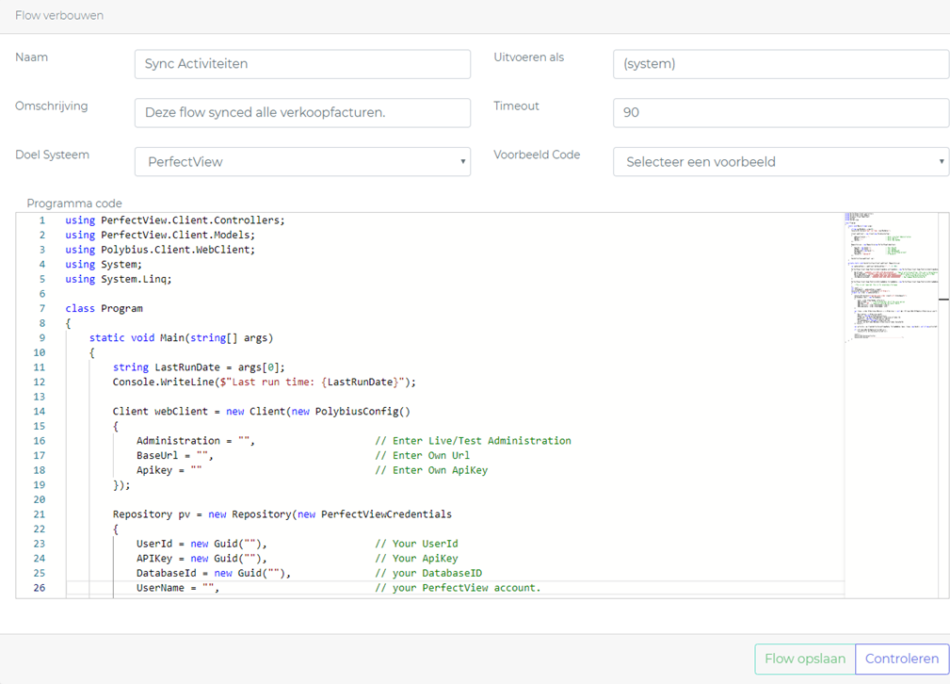This screenshot has width=950, height=684.
Task: Click code line with class Program
Action: click(104, 309)
